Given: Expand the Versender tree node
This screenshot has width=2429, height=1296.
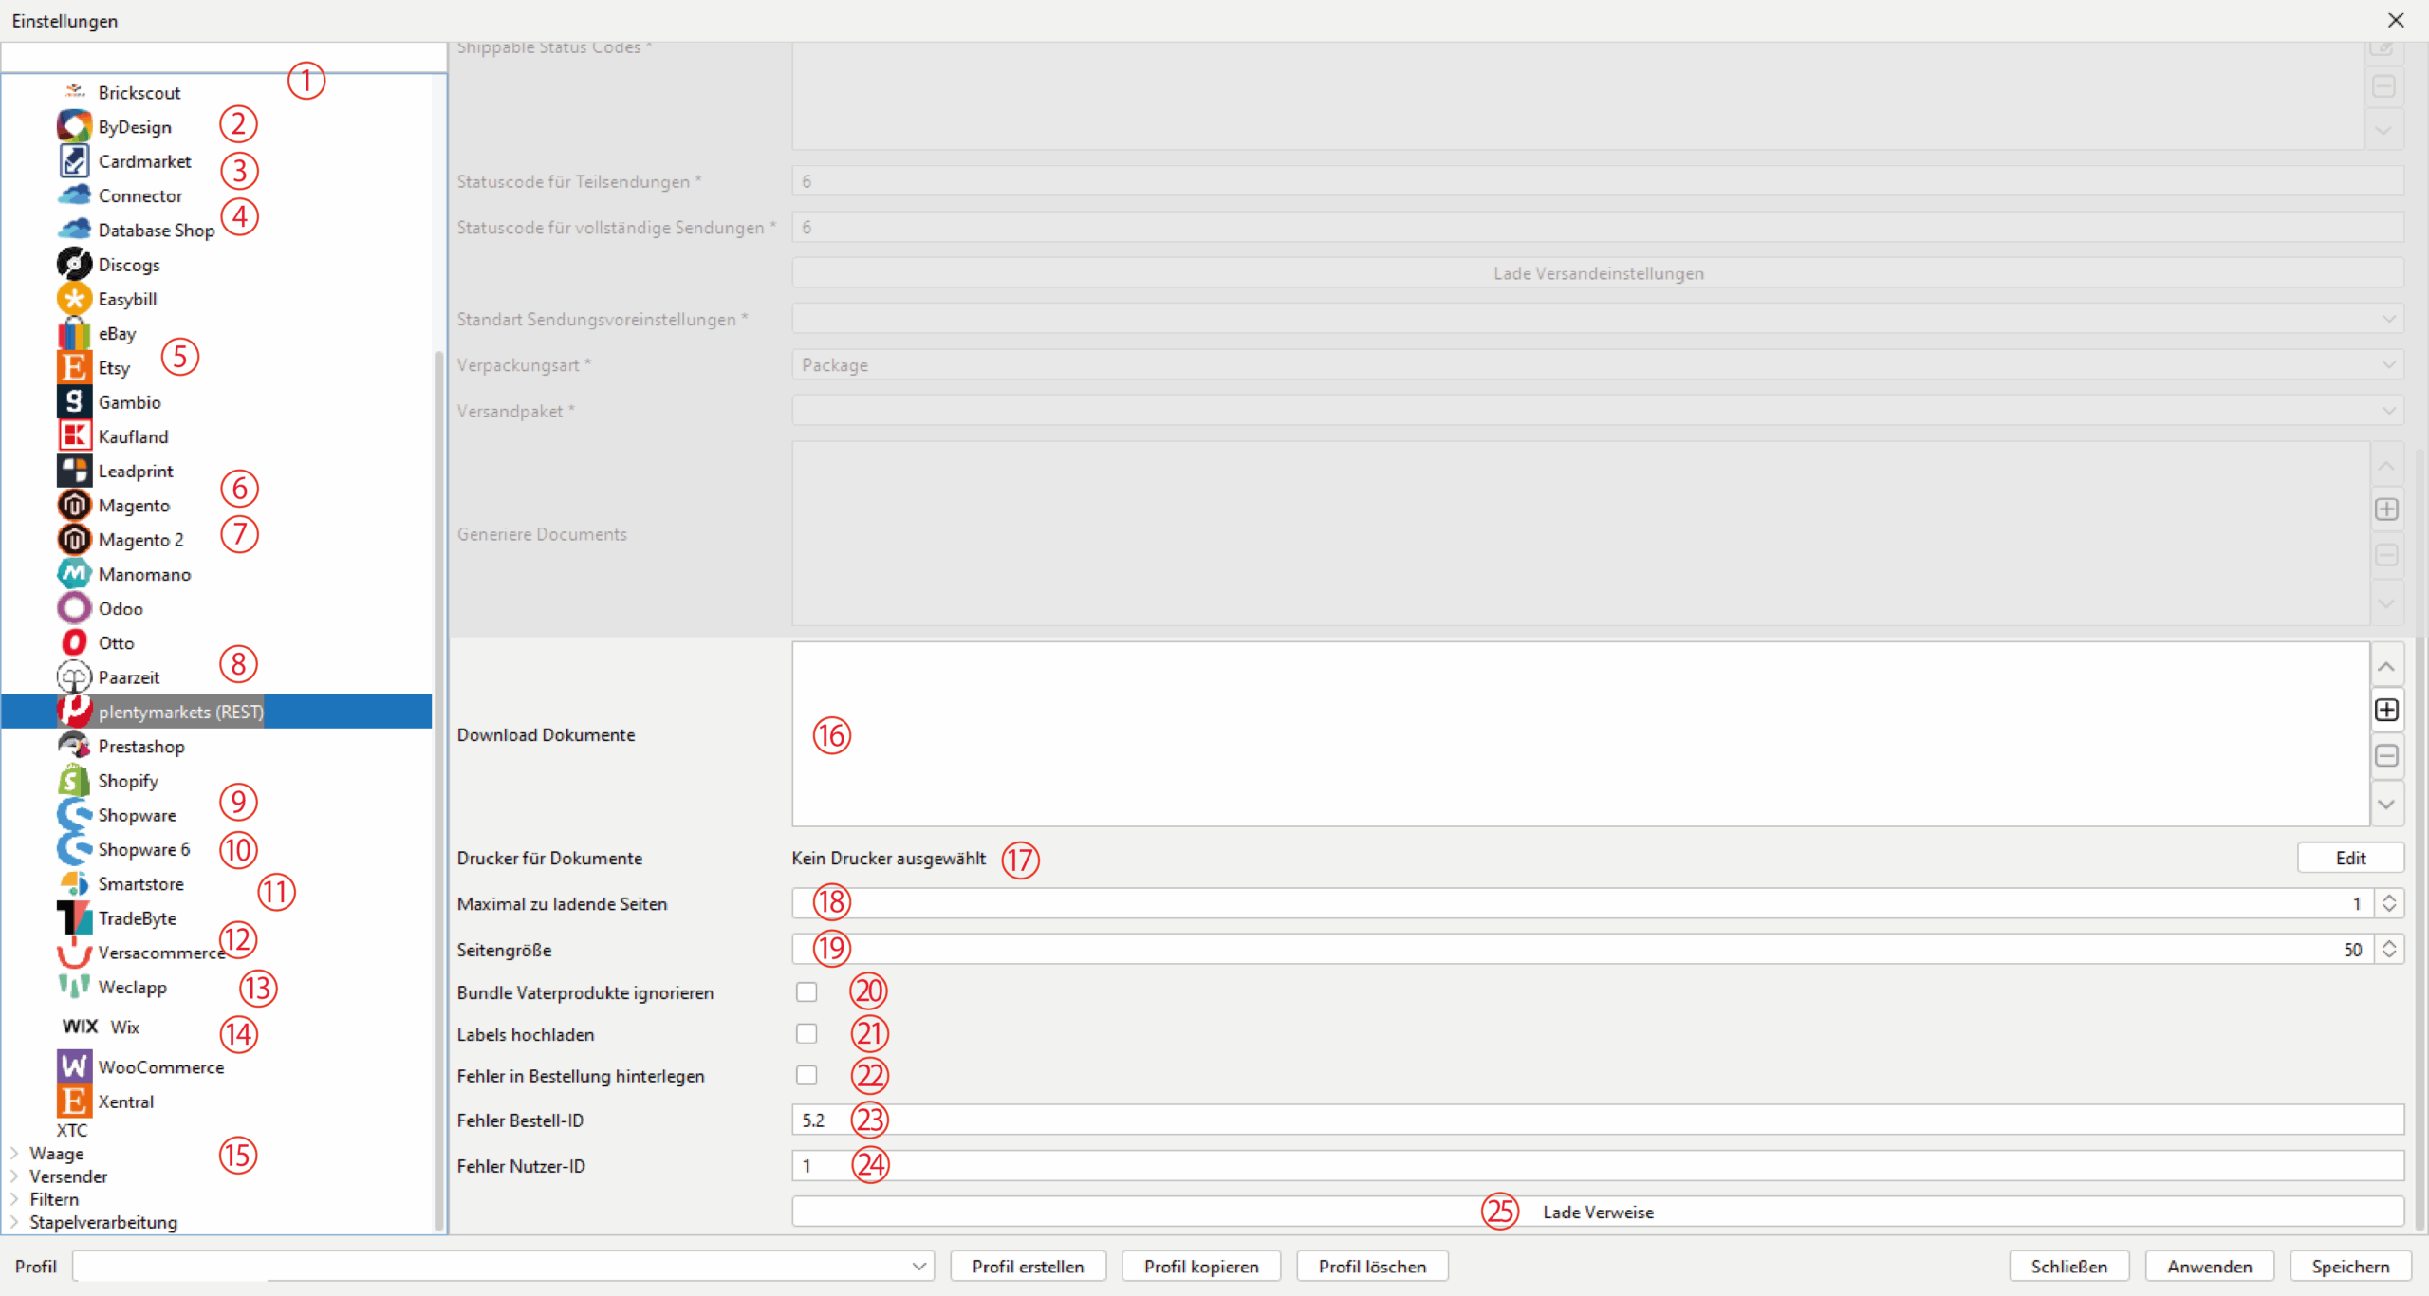Looking at the screenshot, I should pyautogui.click(x=14, y=1176).
